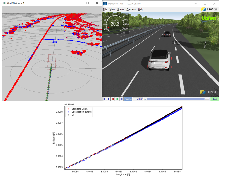Viewport: 232px width, 180px height.
Task: Open the File menu in IPGMovie
Action: pyautogui.click(x=105, y=9)
